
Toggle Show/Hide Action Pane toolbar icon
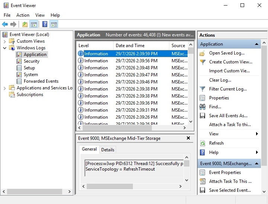(54, 24)
